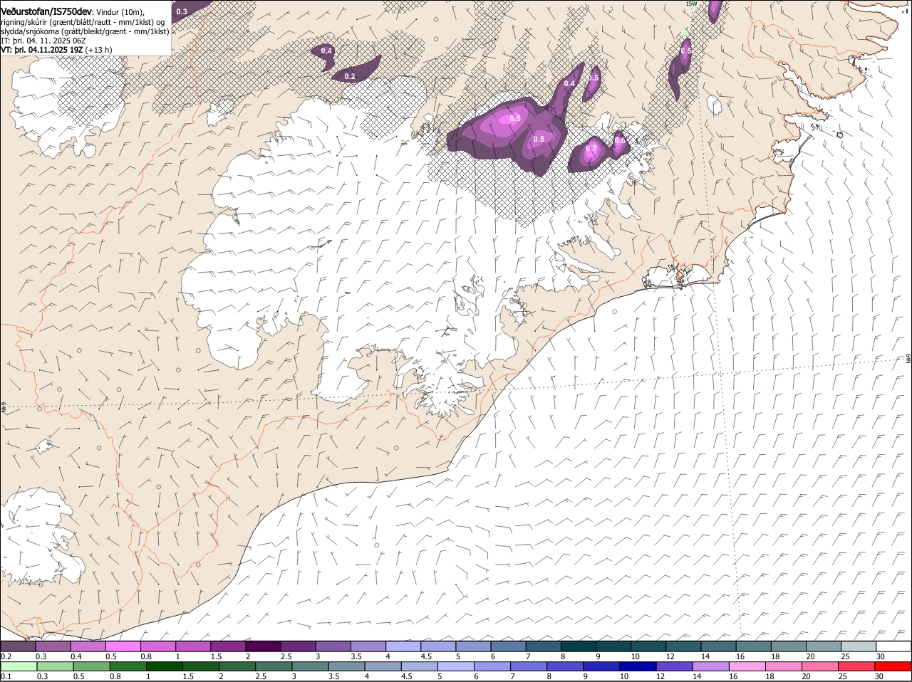Click the '16' label under the bottom legend row
This screenshot has width=912, height=682.
tap(733, 676)
